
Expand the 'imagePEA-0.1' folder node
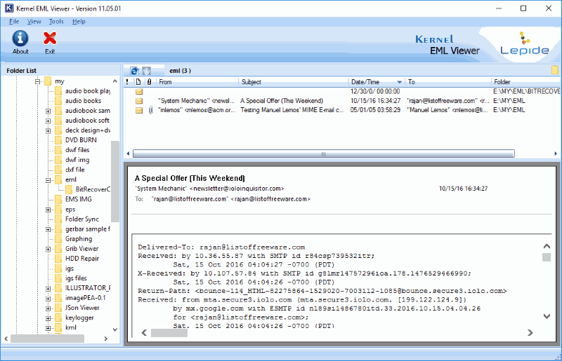click(x=48, y=299)
